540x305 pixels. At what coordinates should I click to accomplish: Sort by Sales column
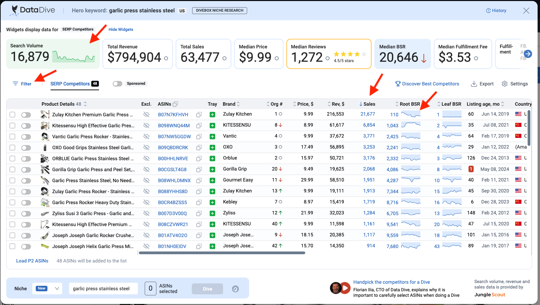[x=367, y=104]
